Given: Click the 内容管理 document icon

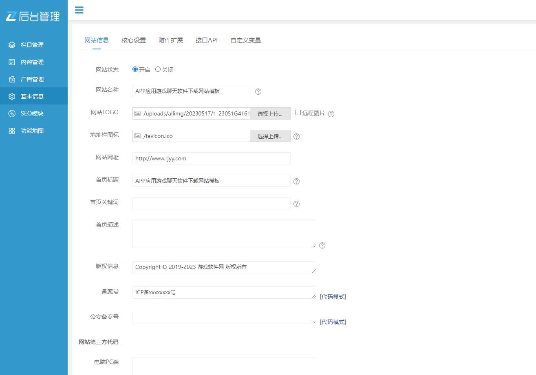Looking at the screenshot, I should pyautogui.click(x=12, y=62).
